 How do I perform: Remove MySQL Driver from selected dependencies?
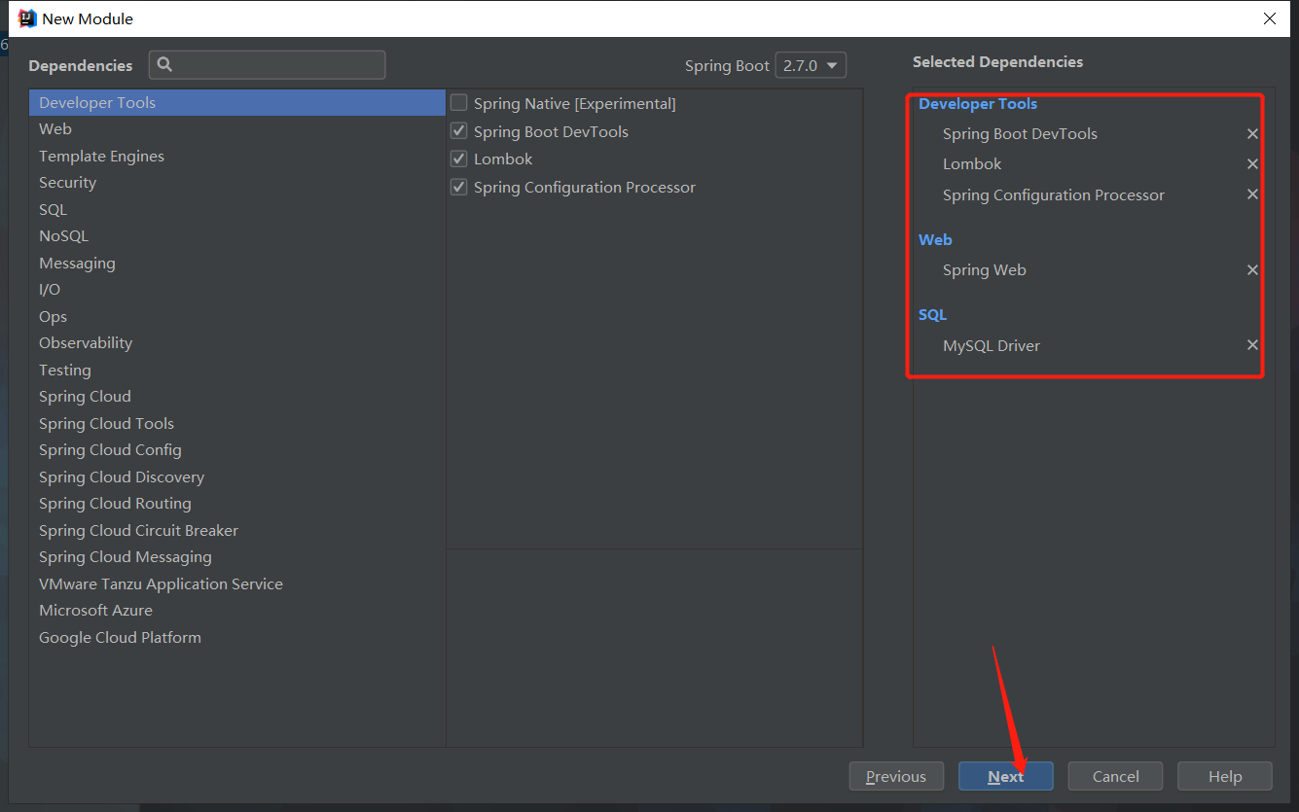(x=1252, y=345)
